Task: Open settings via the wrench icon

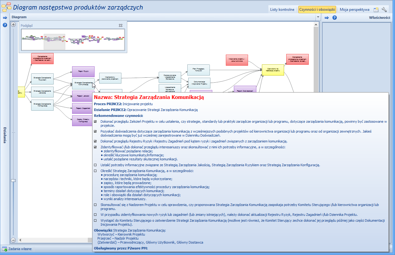Action: (384, 10)
